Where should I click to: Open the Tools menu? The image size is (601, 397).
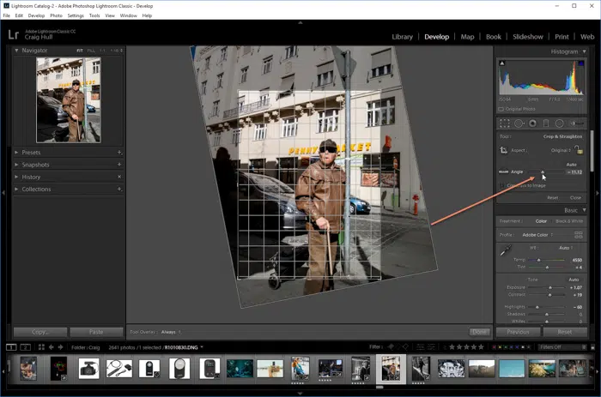pyautogui.click(x=94, y=15)
